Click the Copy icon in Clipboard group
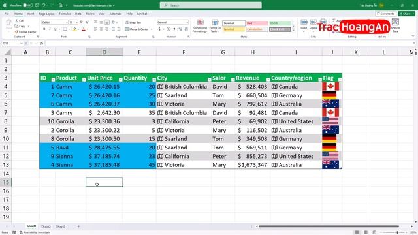The height and width of the screenshot is (235, 418). pos(17,26)
